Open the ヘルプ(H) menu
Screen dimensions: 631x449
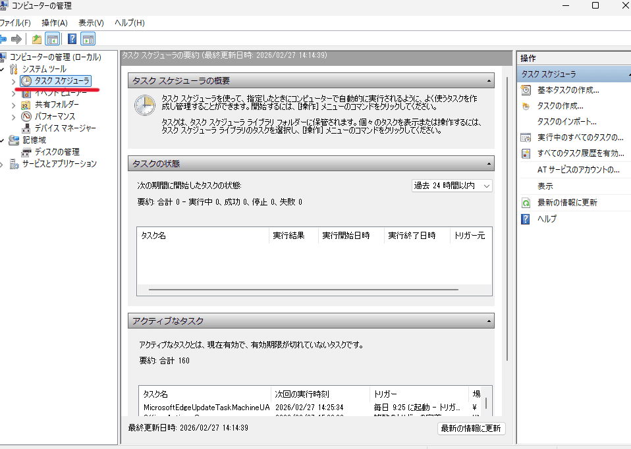click(130, 23)
